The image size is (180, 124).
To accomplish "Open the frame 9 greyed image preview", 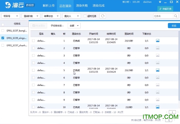I will [158, 100].
